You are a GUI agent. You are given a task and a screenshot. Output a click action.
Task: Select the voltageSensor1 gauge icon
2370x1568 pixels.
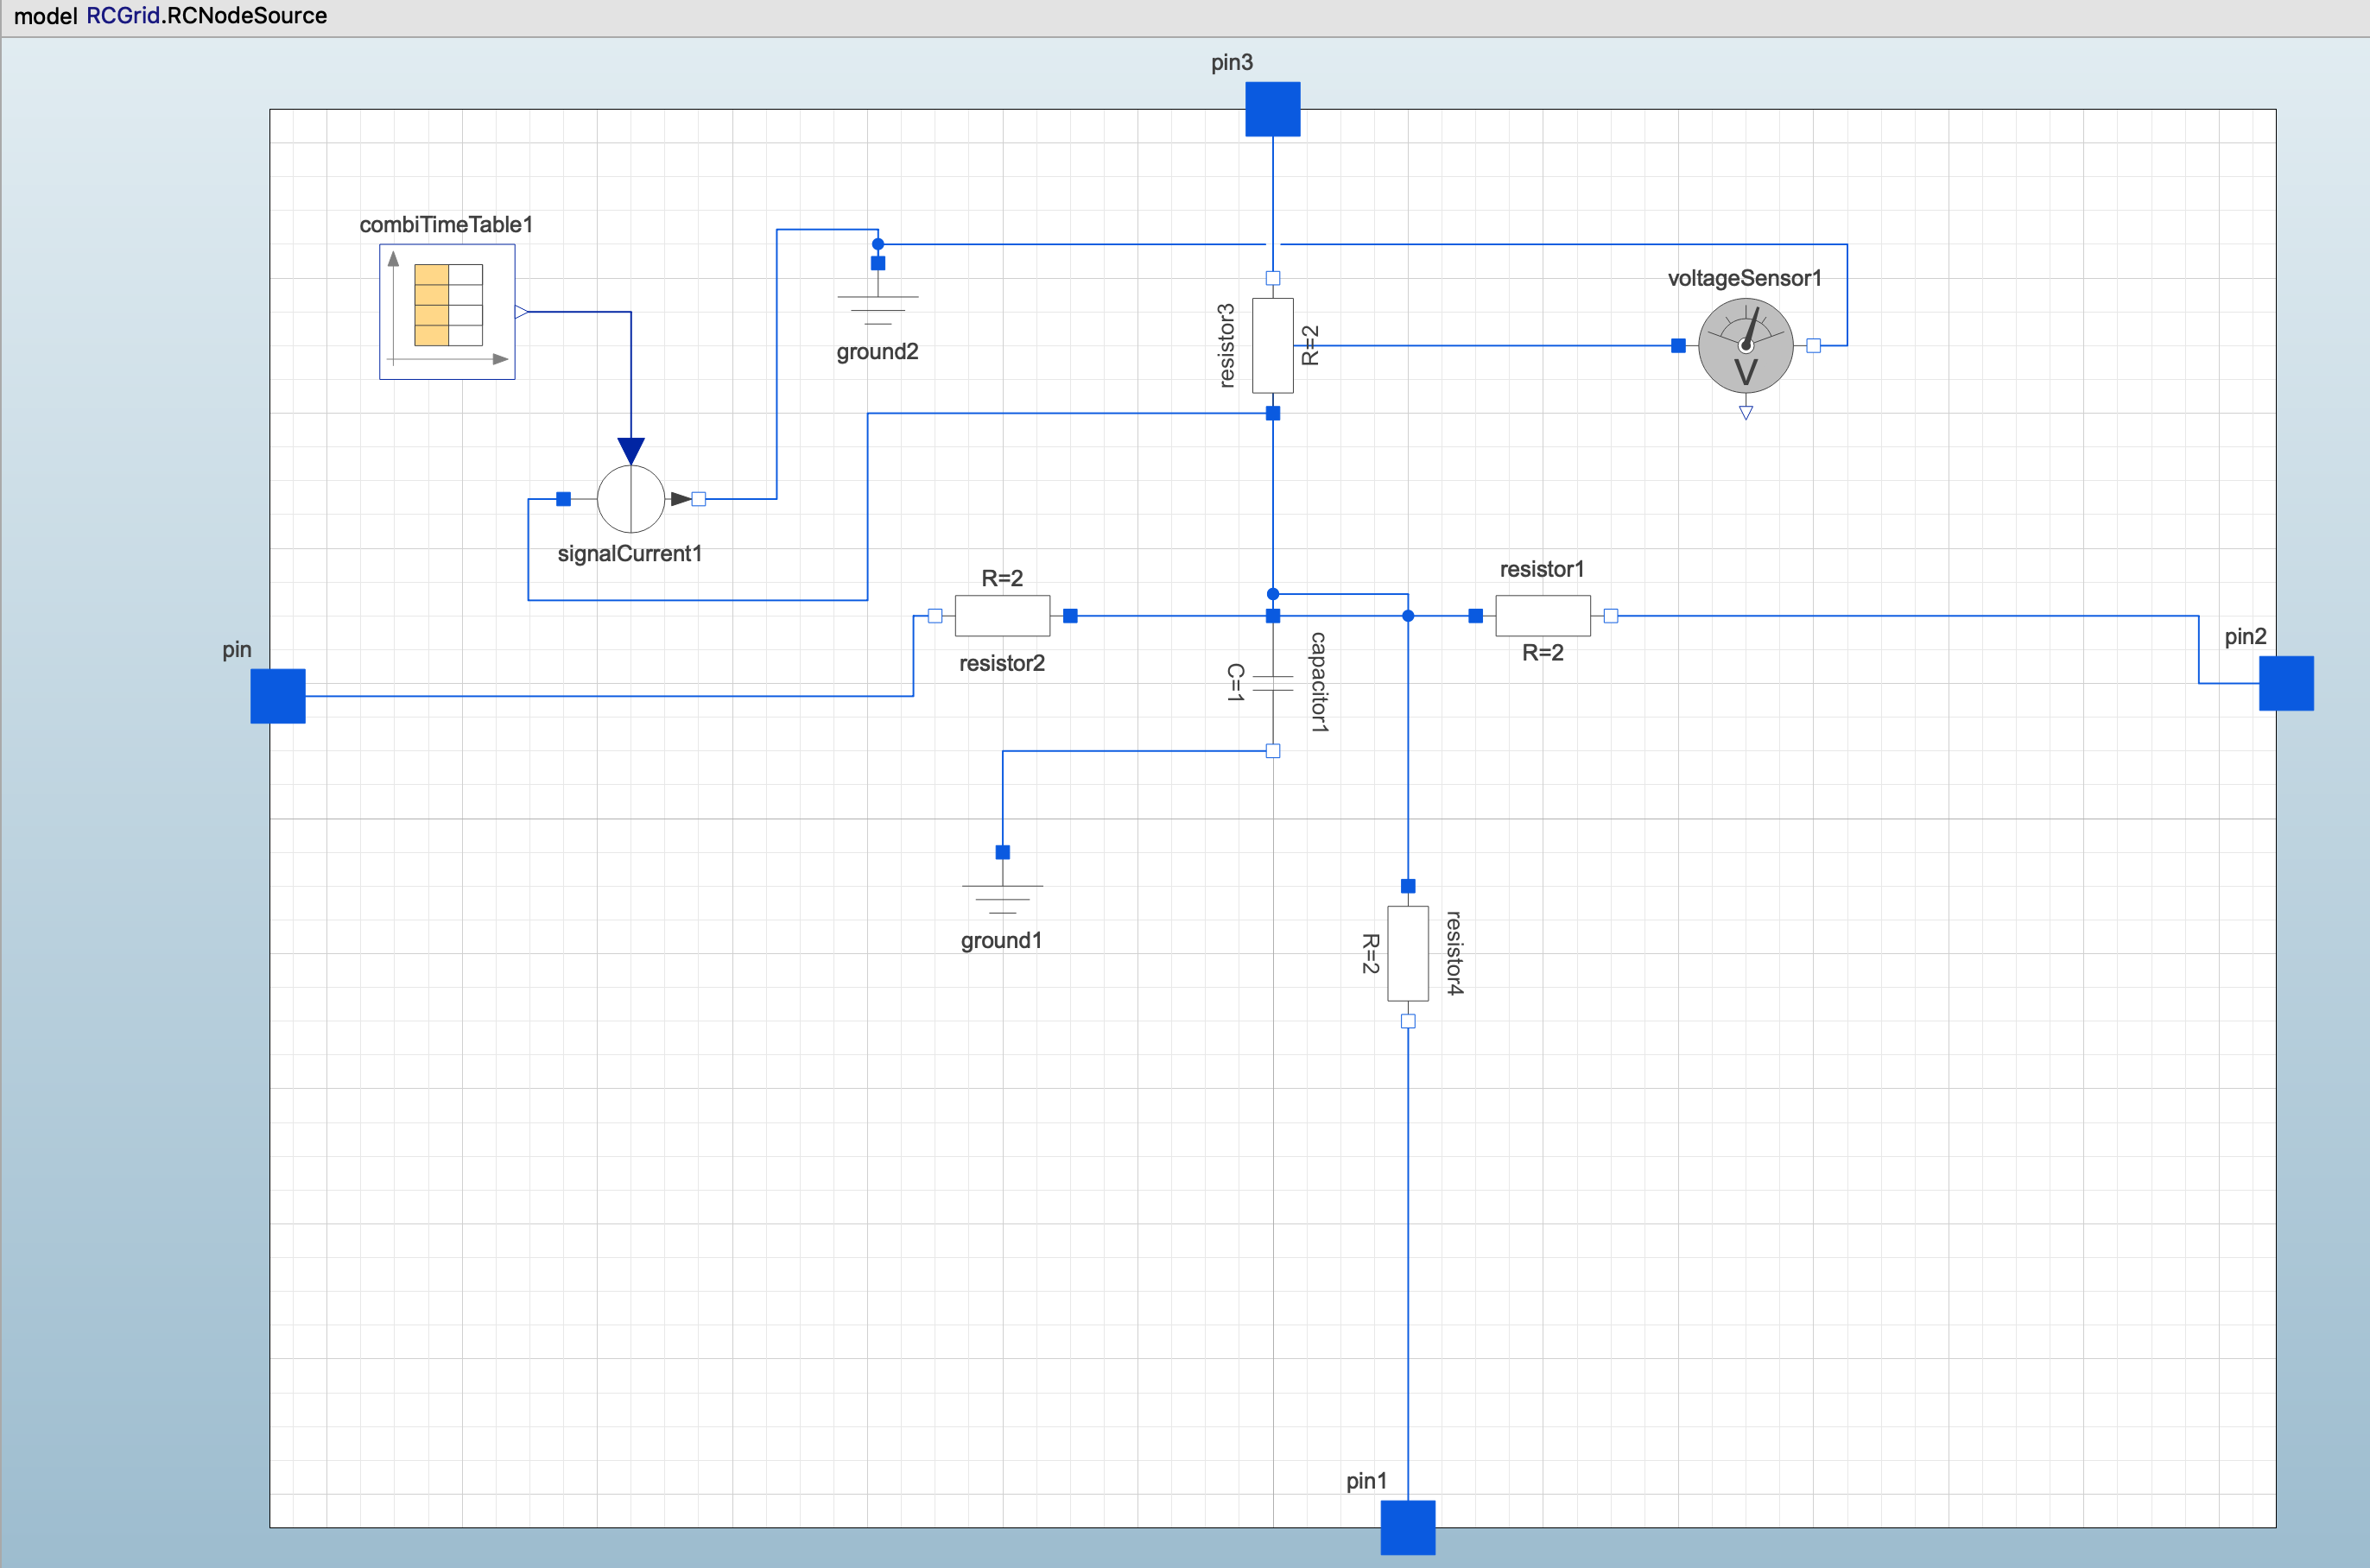click(x=1745, y=345)
